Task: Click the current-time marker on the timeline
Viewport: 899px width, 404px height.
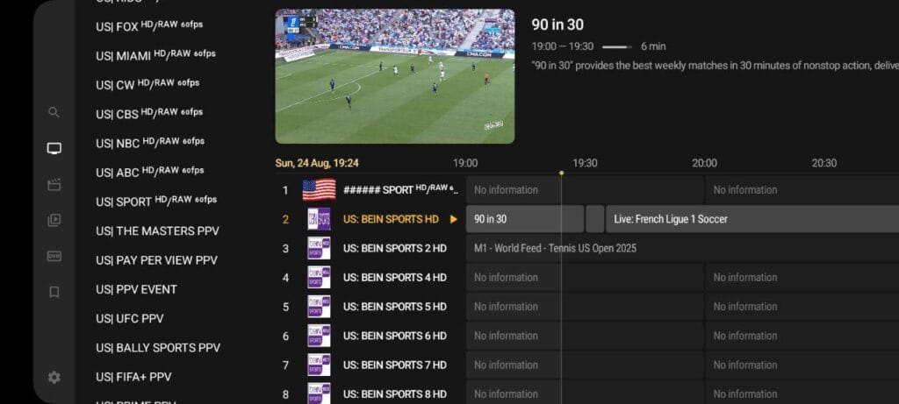Action: (x=561, y=173)
